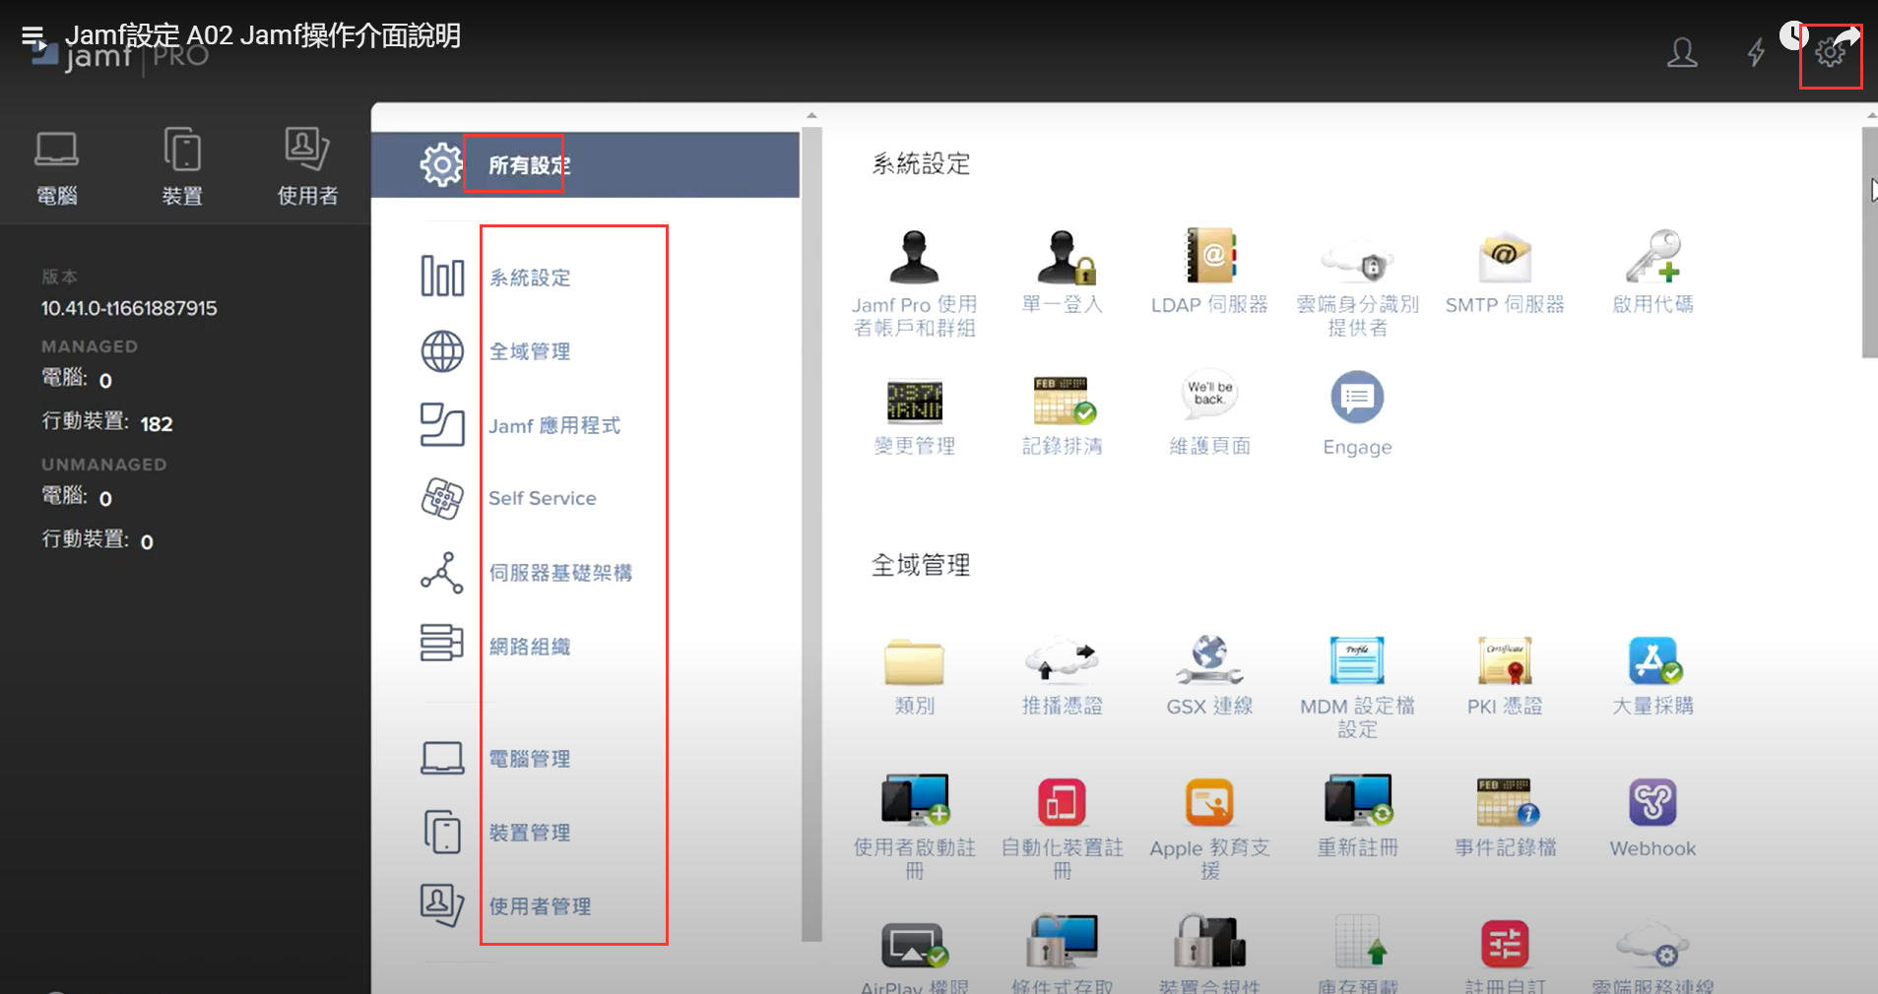Select 伺服器基礎架構 category
The width and height of the screenshot is (1878, 994).
[x=560, y=573]
